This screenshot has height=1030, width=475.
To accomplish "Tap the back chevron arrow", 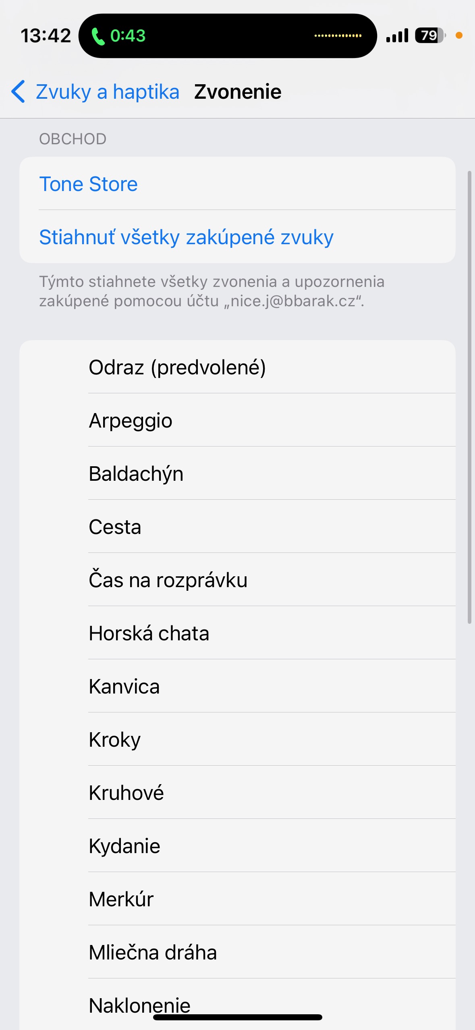I will 19,91.
